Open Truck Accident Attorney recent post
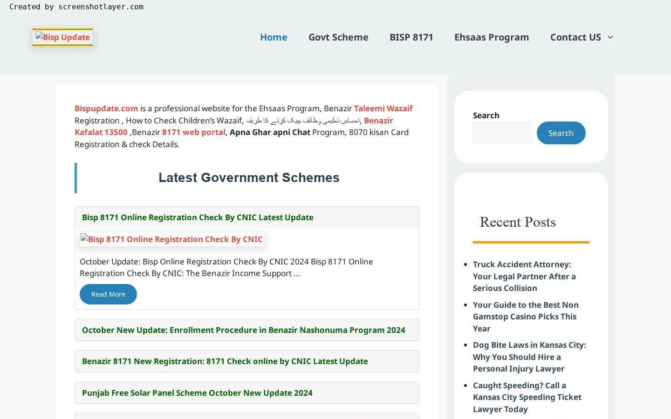Viewport: 671px width, 419px height. coord(524,276)
